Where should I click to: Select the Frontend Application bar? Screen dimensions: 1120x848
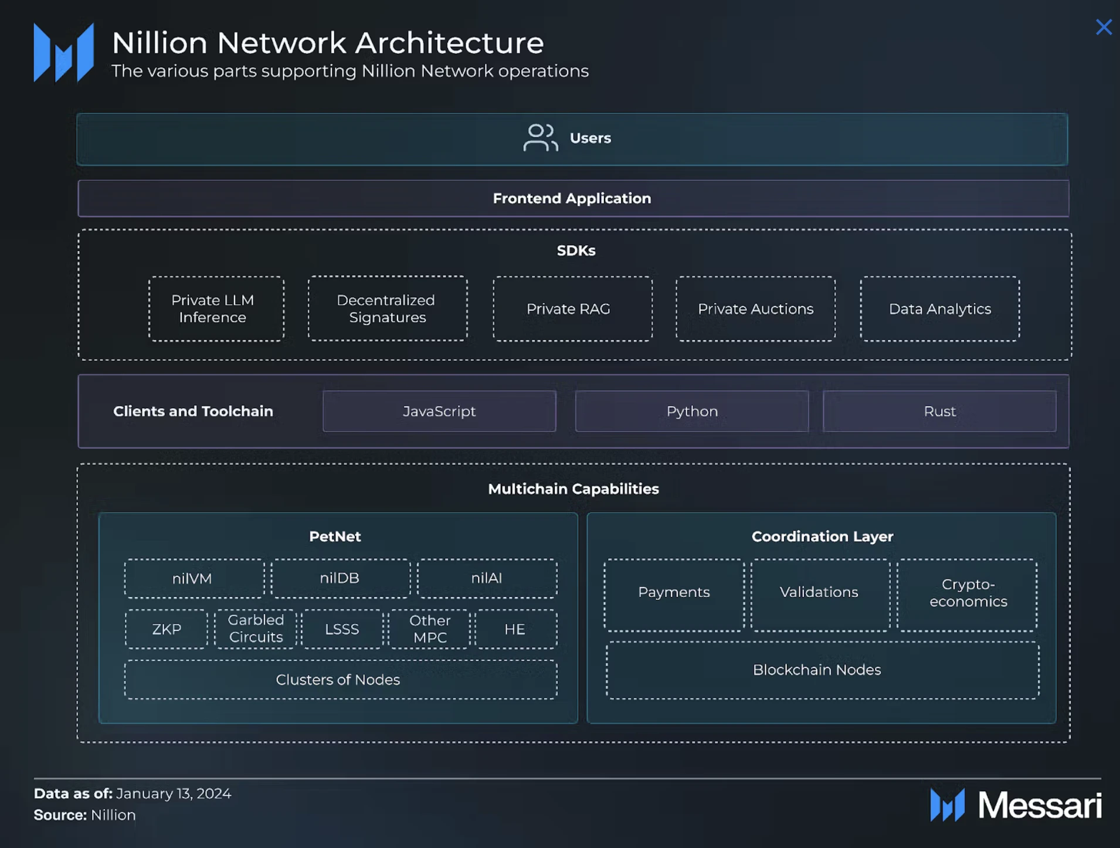tap(573, 199)
